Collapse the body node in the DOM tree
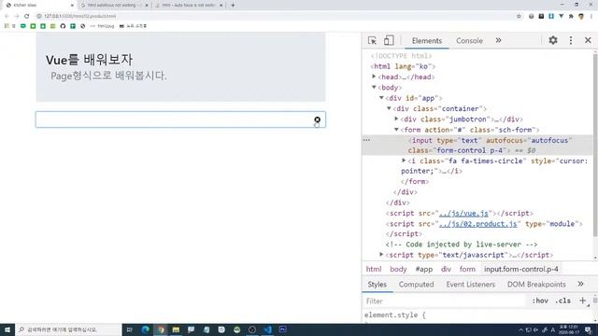This screenshot has width=598, height=336. [x=374, y=87]
